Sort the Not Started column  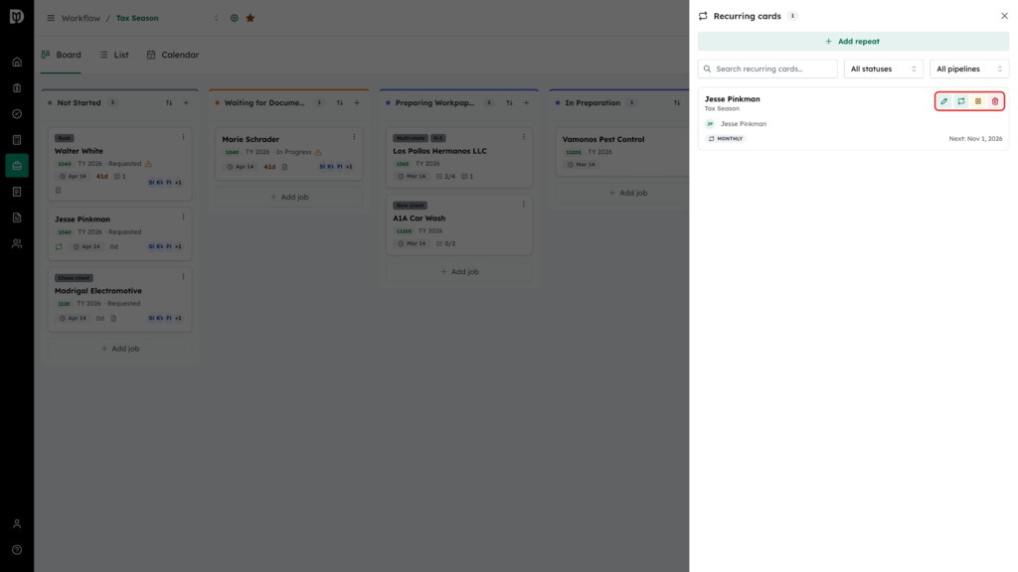[x=169, y=102]
